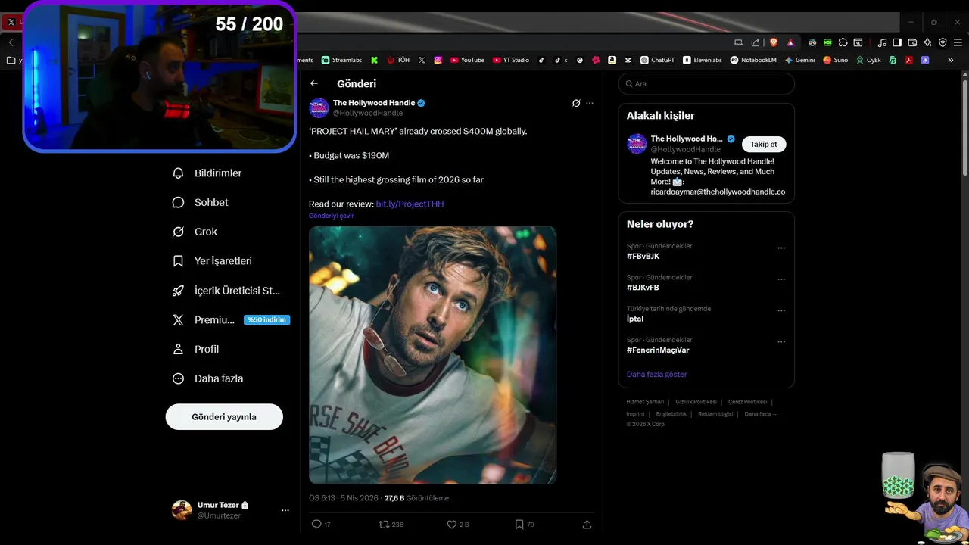Open the OyEk bookmark
The width and height of the screenshot is (969, 545).
(868, 60)
